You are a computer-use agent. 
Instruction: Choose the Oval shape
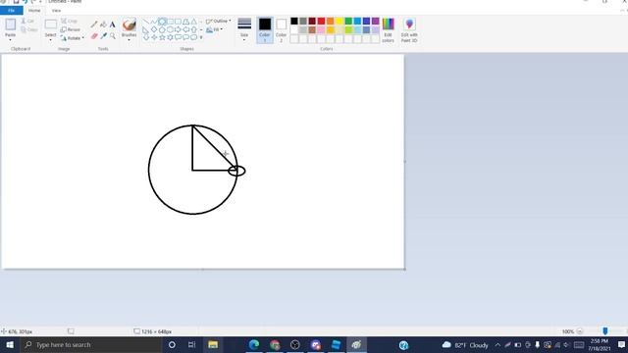162,22
